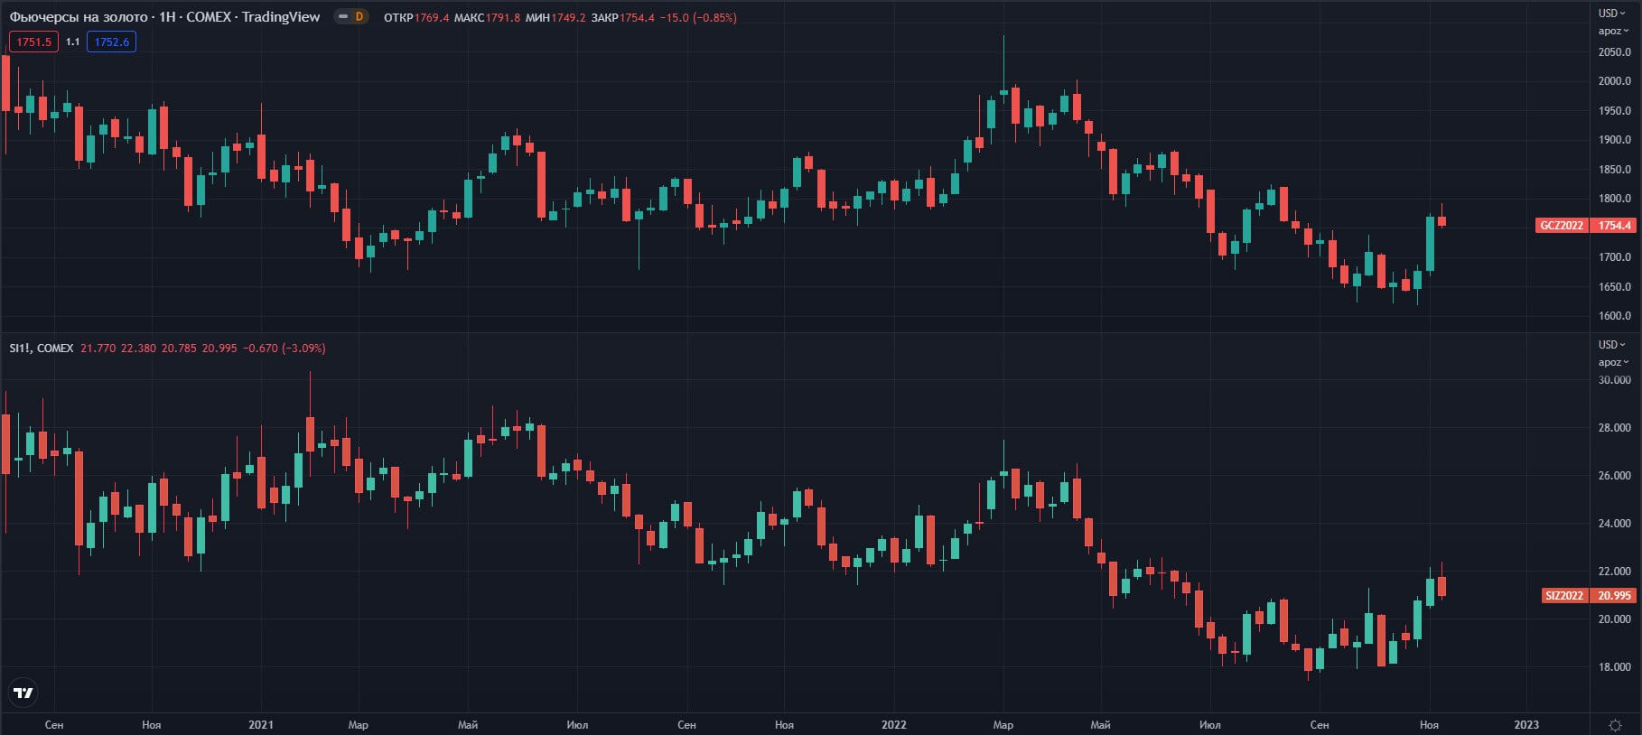Click the Июл time label before 2022

coord(577,725)
